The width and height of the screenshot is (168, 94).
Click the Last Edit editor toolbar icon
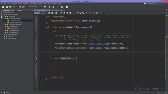[x=49, y=13]
